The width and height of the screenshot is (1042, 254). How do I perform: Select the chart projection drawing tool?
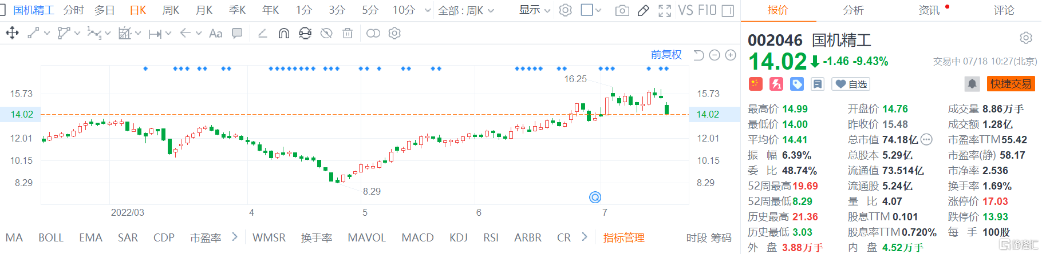point(125,33)
